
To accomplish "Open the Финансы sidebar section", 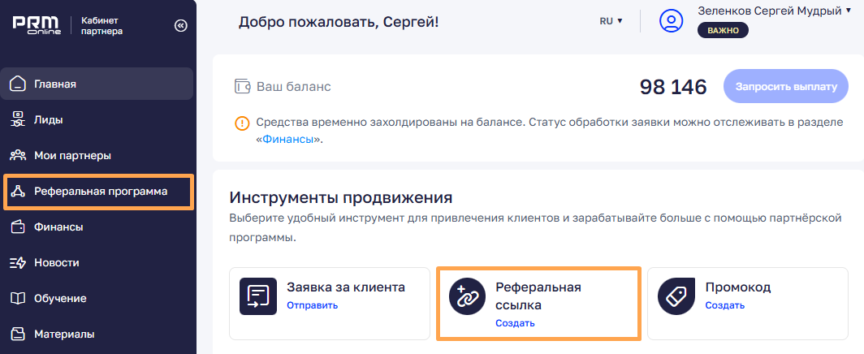I will pos(97,227).
